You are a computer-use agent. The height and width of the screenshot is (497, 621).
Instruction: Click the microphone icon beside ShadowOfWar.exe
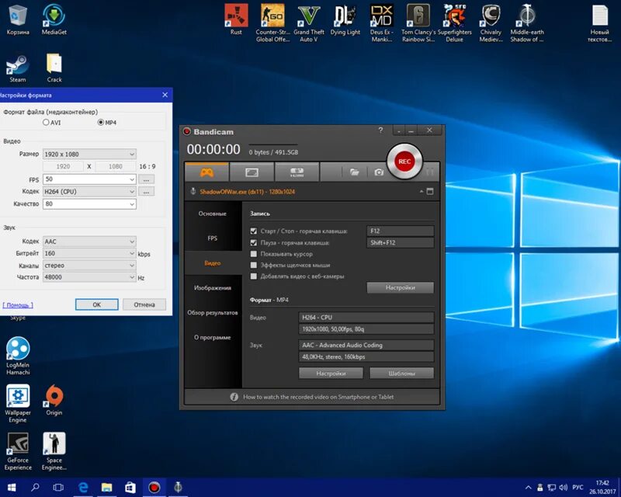[193, 192]
